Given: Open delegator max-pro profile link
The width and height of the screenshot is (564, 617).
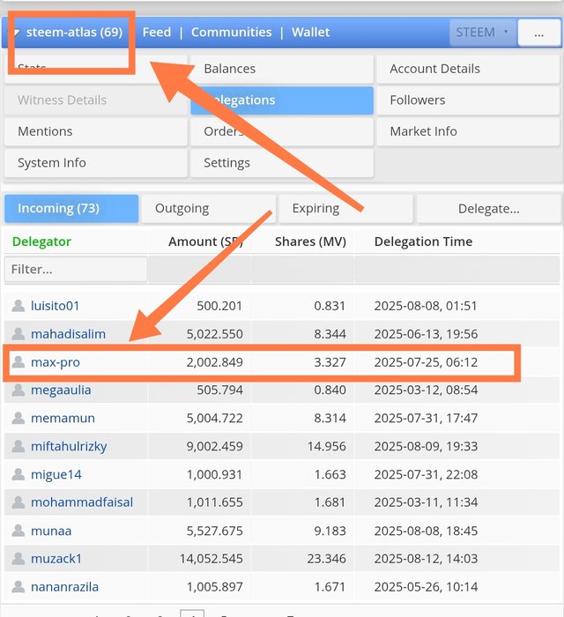Looking at the screenshot, I should pos(56,362).
